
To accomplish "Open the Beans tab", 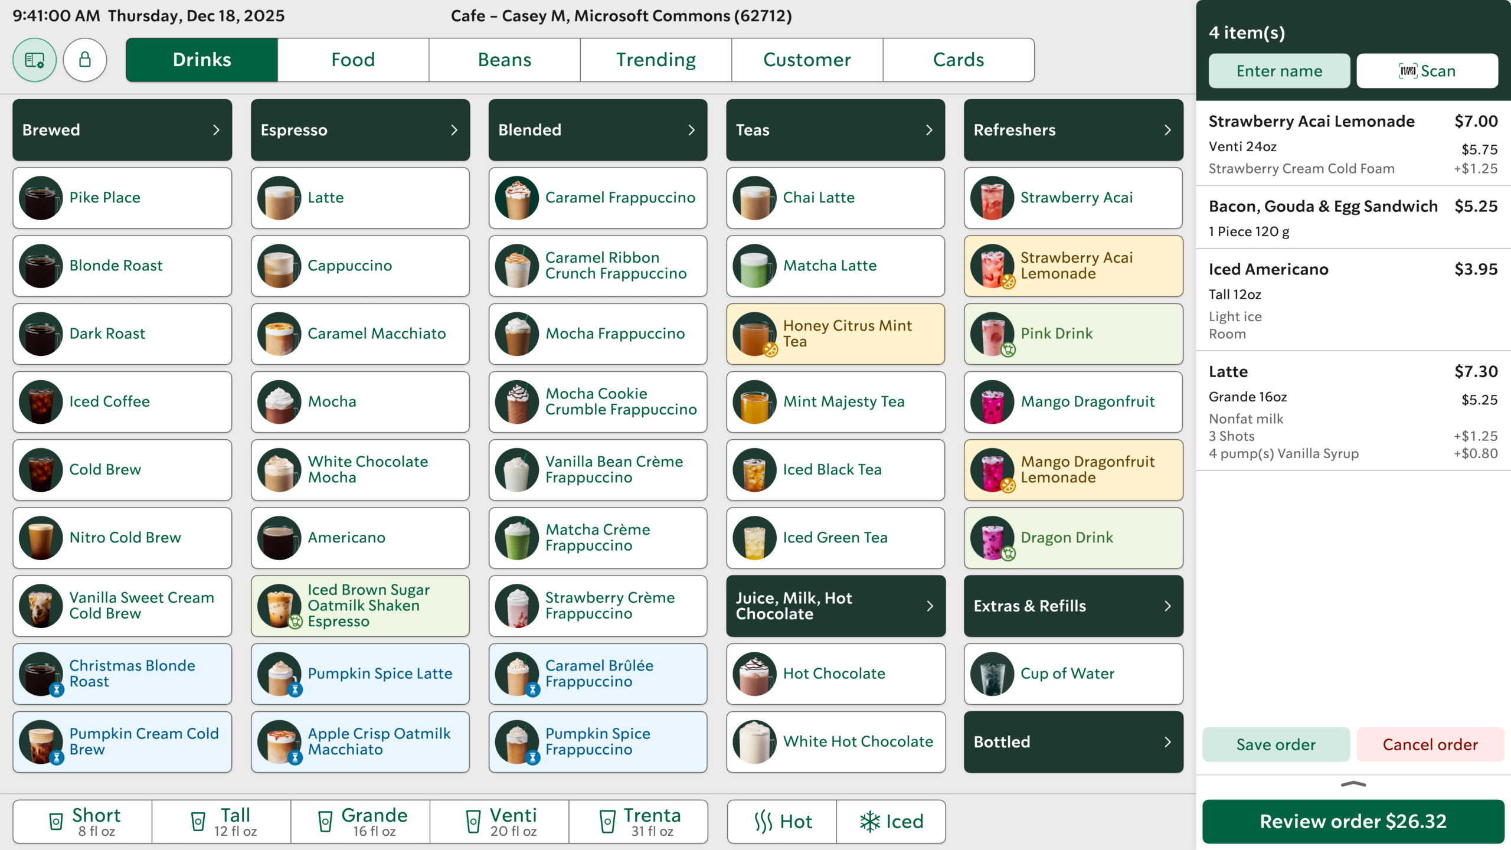I will point(505,60).
